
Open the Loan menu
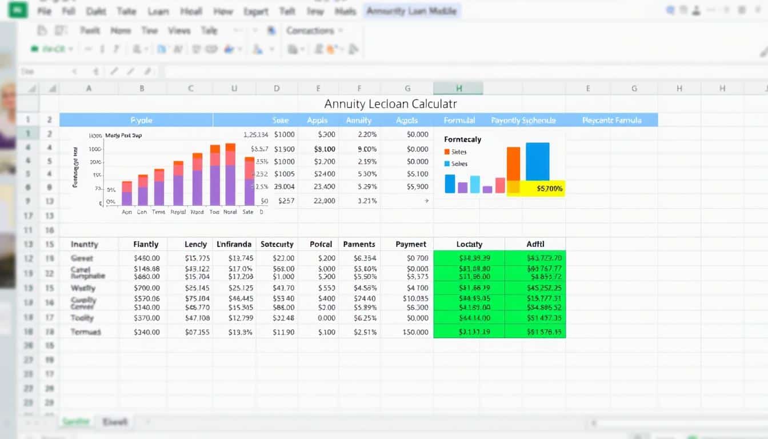tap(158, 11)
